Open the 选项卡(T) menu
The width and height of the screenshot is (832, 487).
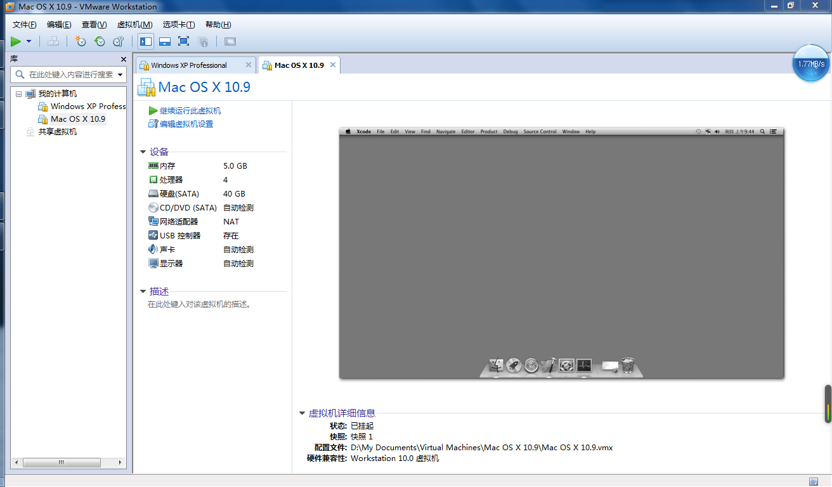coord(179,25)
